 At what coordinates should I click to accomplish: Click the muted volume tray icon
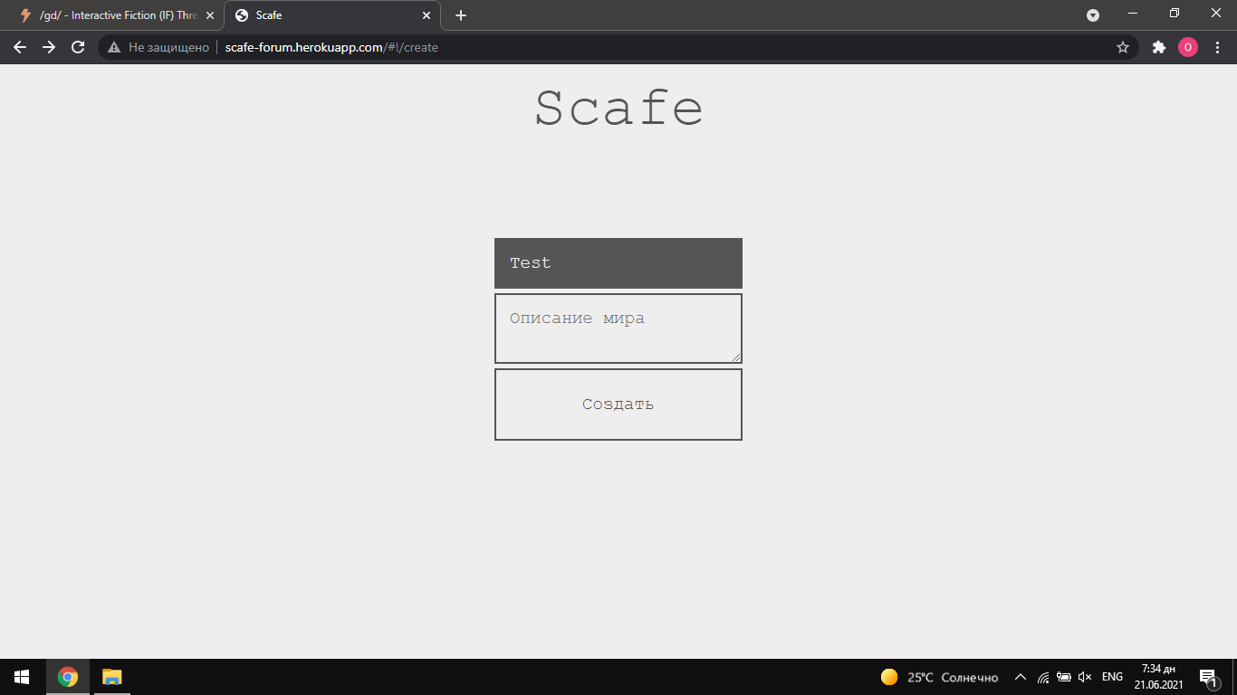coord(1085,677)
